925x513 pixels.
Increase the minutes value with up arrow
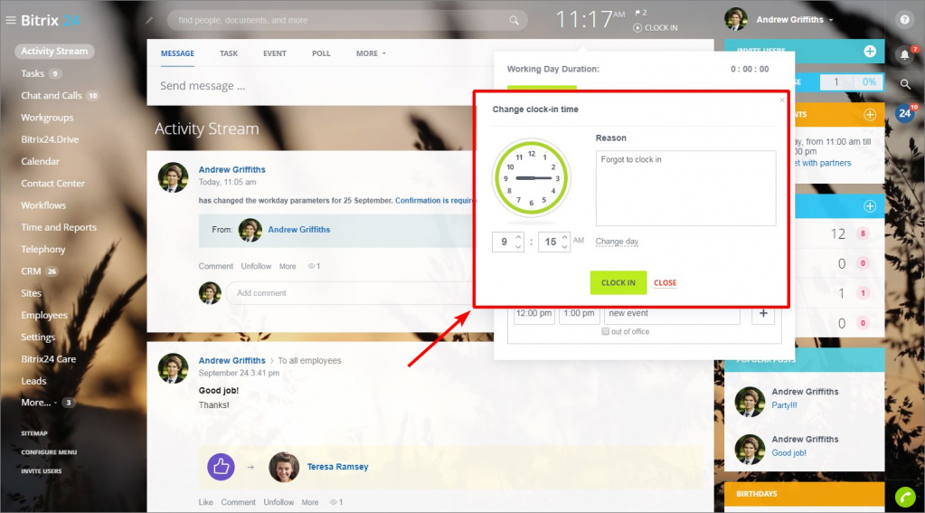564,237
